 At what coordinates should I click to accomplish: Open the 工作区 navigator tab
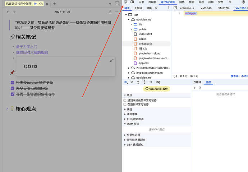point(138,8)
